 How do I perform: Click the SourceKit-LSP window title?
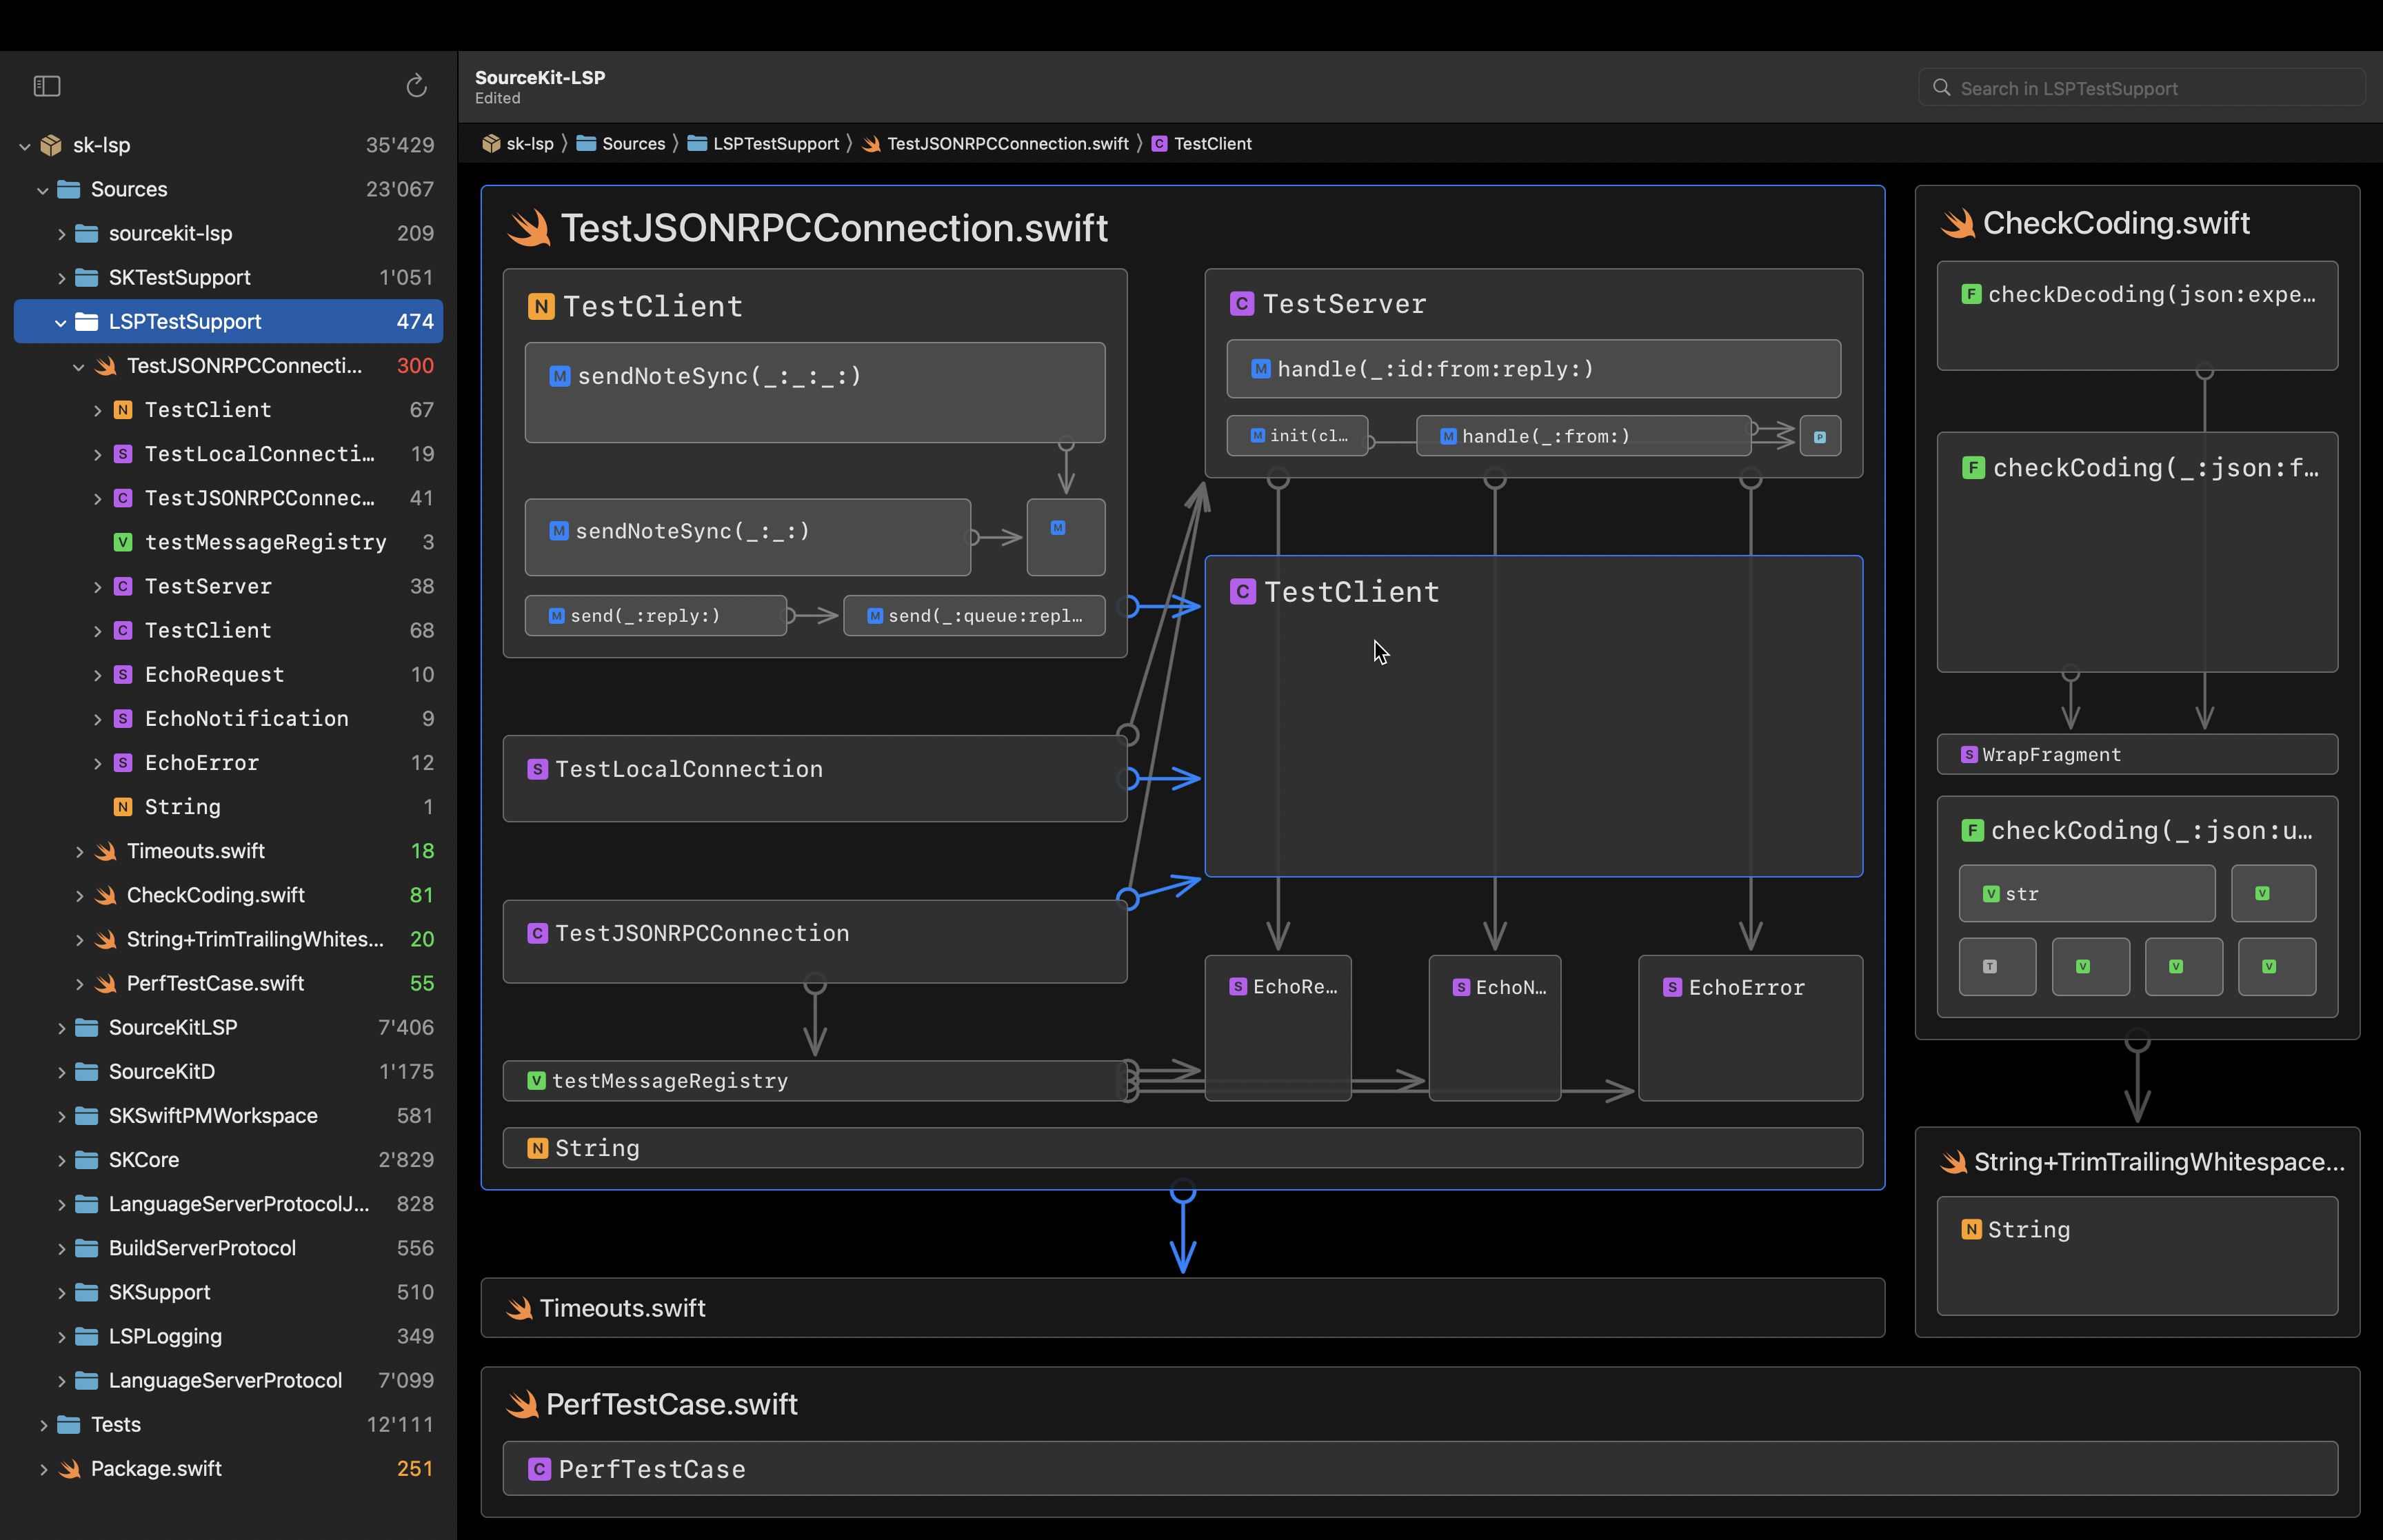pyautogui.click(x=540, y=77)
